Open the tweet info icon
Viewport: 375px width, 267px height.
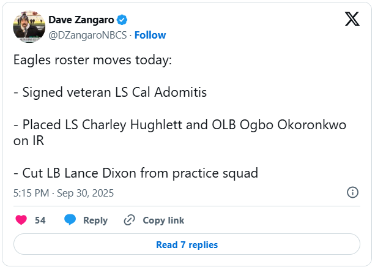[353, 192]
